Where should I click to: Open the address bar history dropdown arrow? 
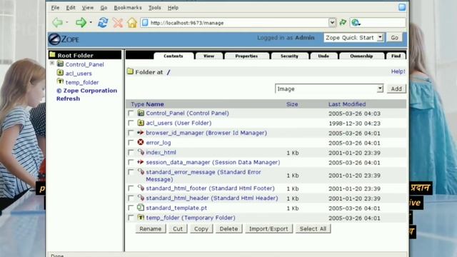click(332, 22)
